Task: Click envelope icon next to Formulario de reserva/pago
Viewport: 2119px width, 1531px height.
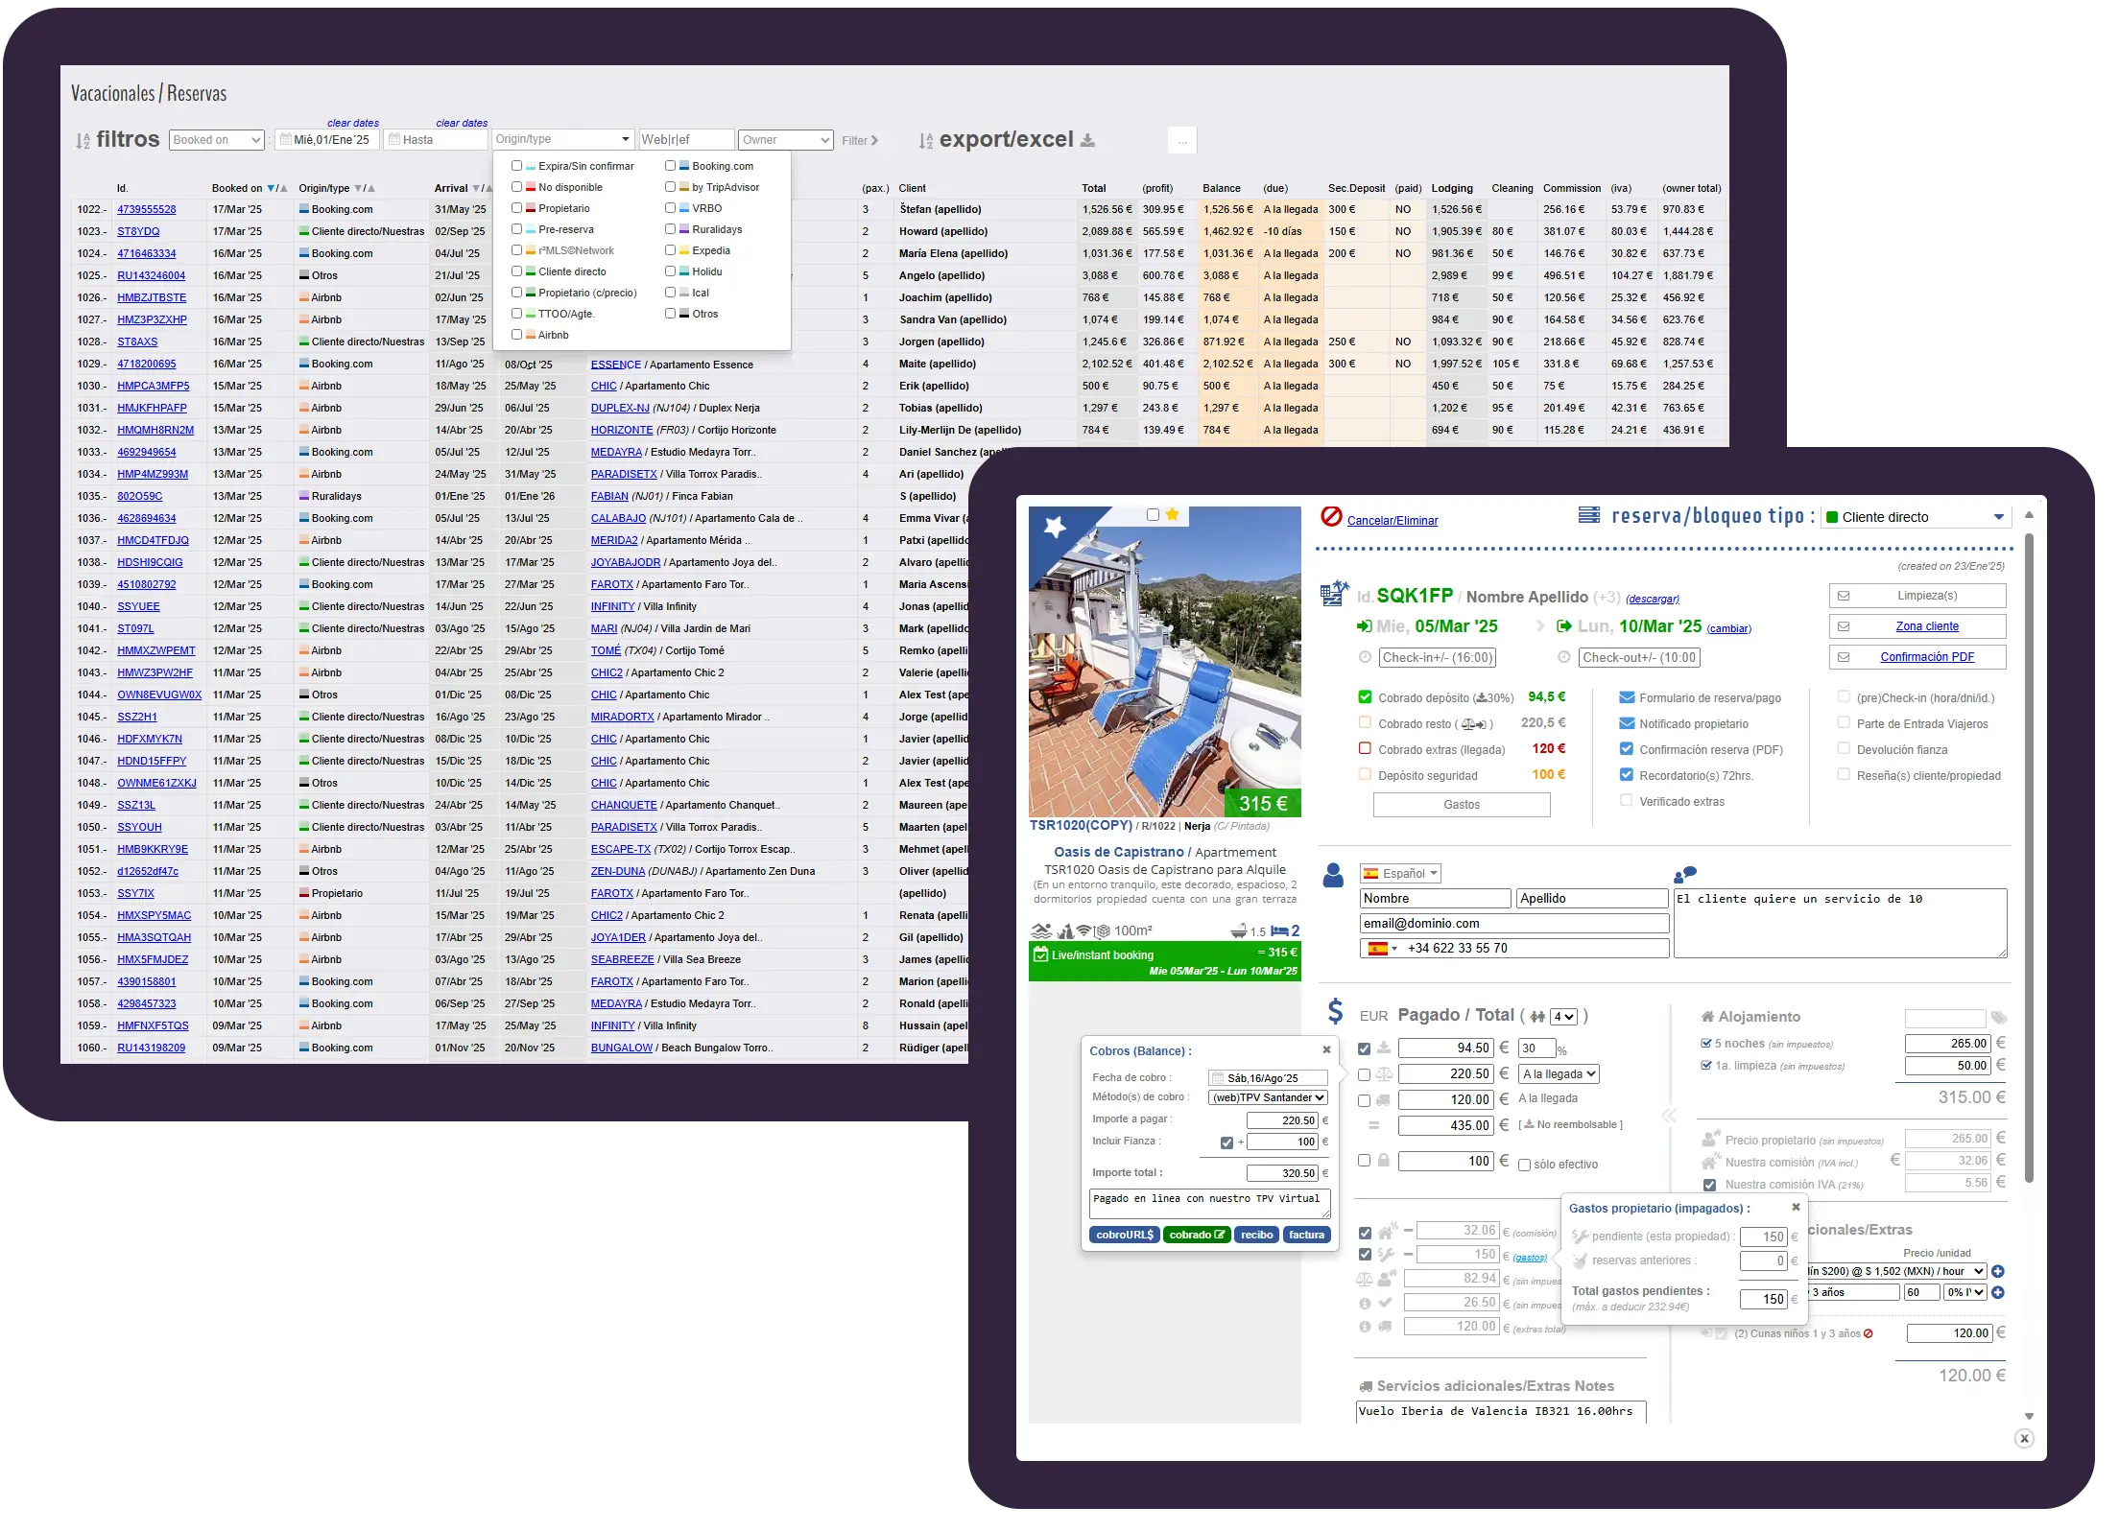Action: tap(1627, 698)
